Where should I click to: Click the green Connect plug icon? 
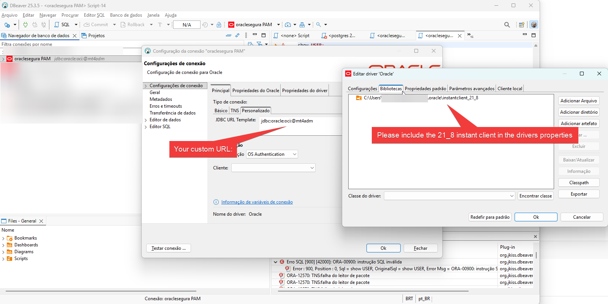pos(25,25)
